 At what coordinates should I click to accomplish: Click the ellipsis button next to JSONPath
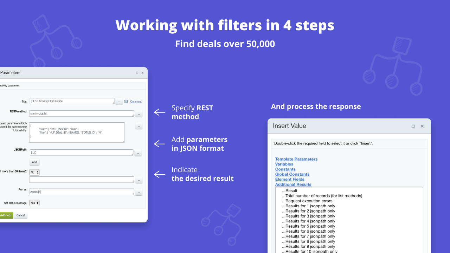pos(138,153)
